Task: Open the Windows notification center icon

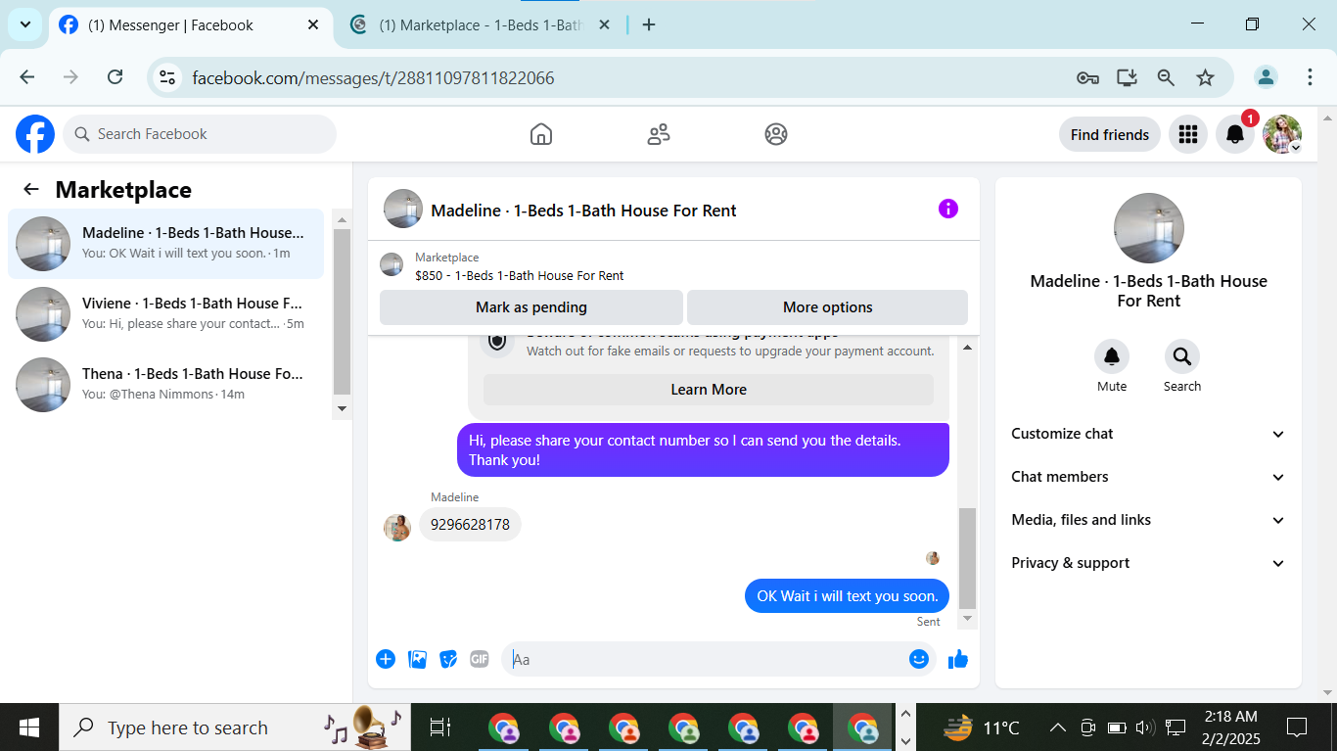Action: pos(1297,728)
